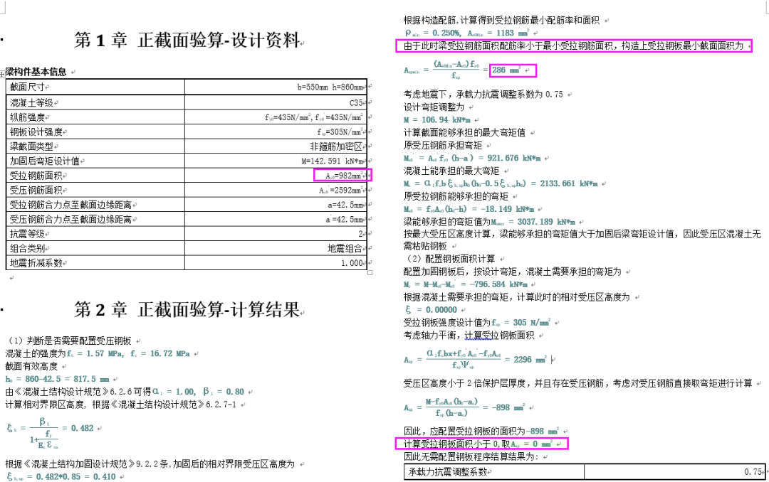Image resolution: width=769 pixels, height=482 pixels.
Task: Click the formula M = 106.94 kN*m
Action: pos(437,120)
